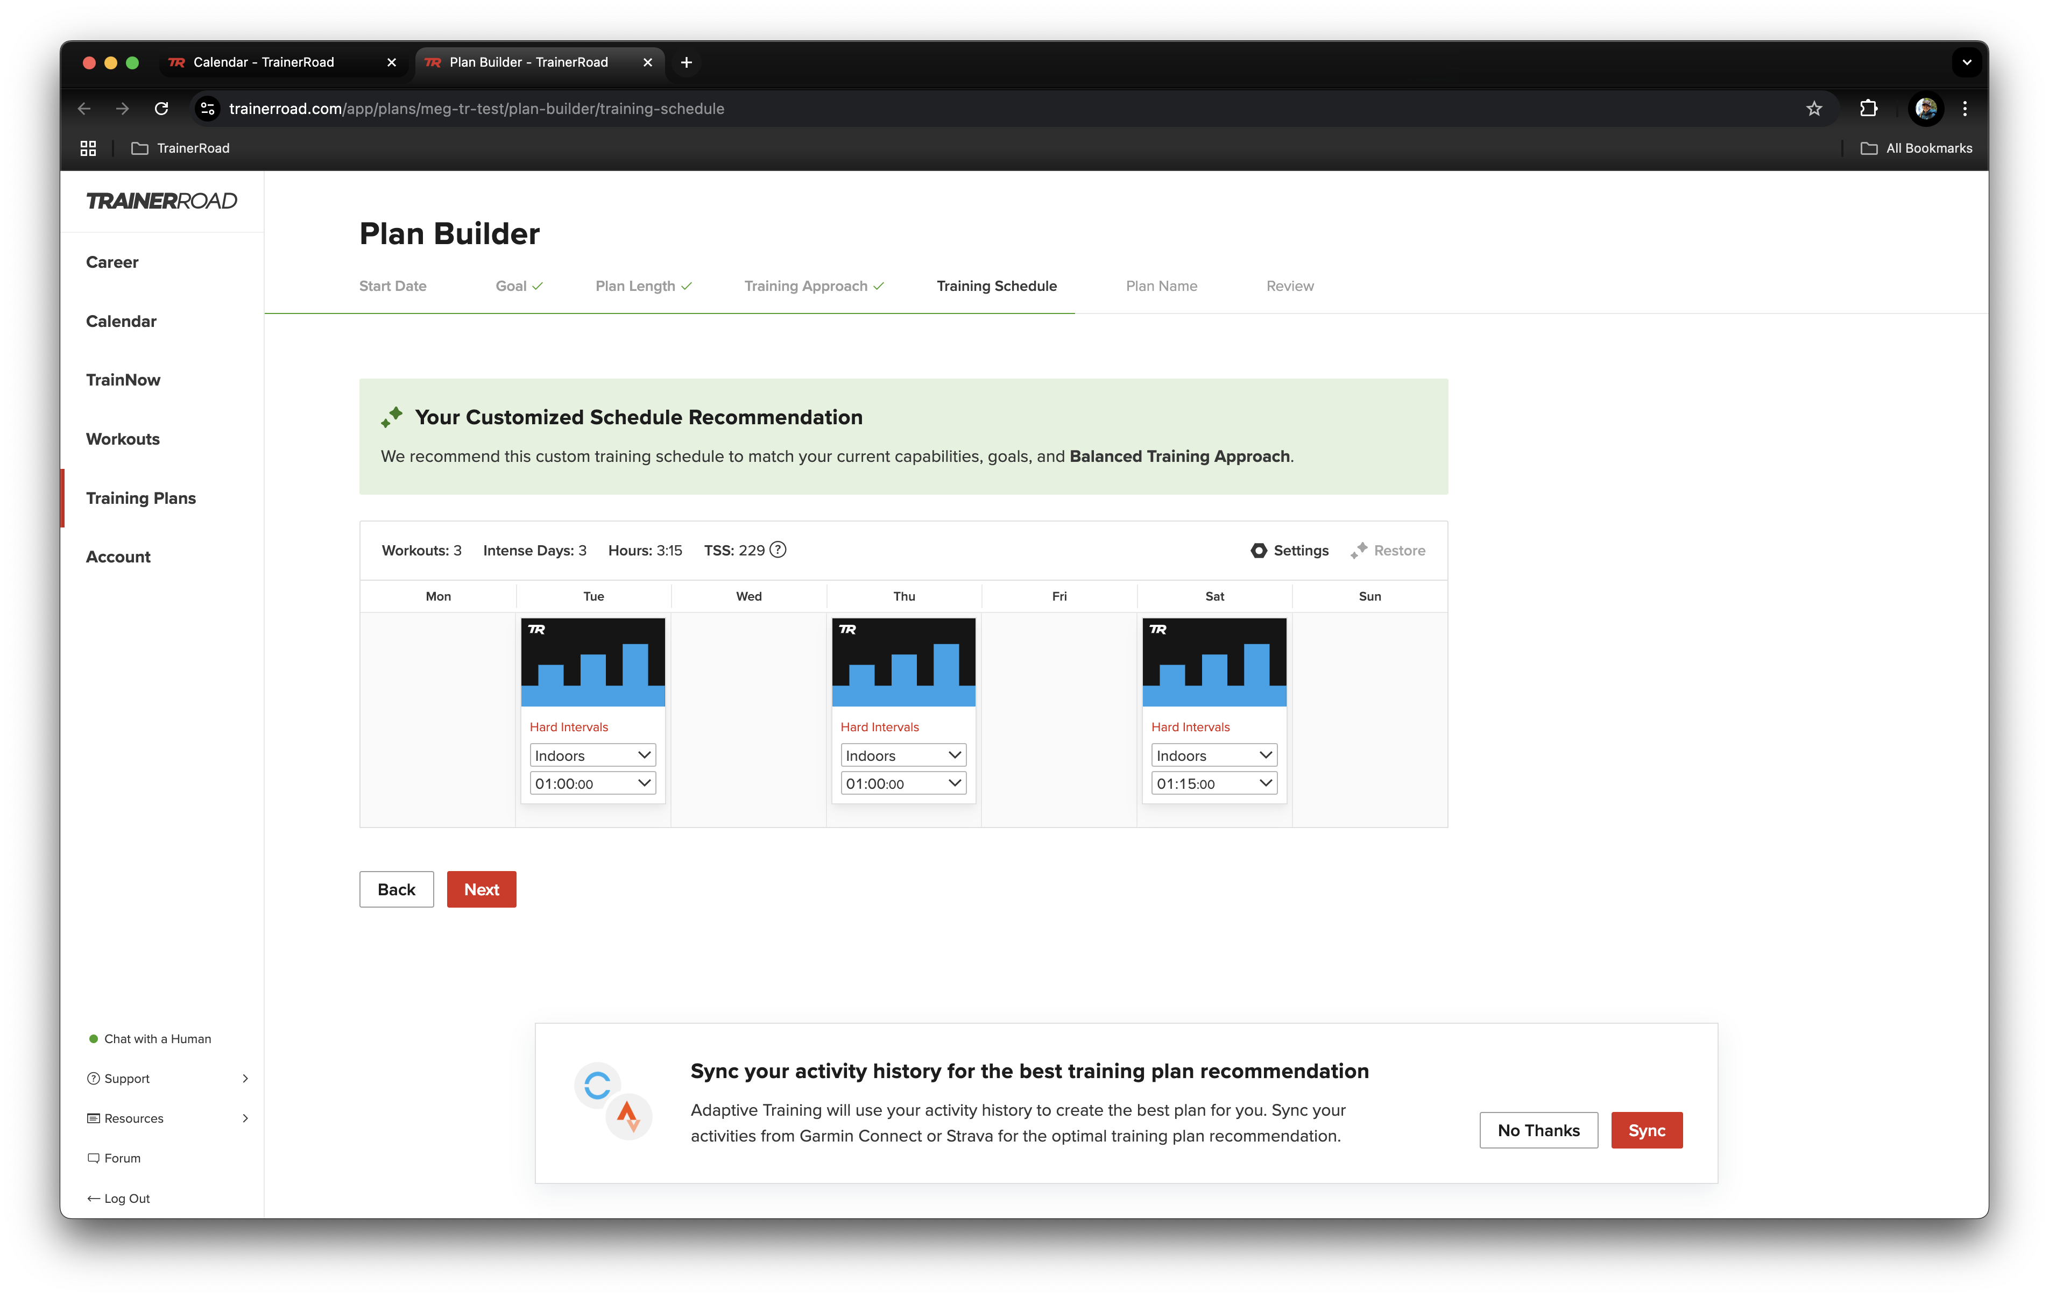This screenshot has width=2049, height=1298.
Task: Click the Back button
Action: [x=397, y=890]
